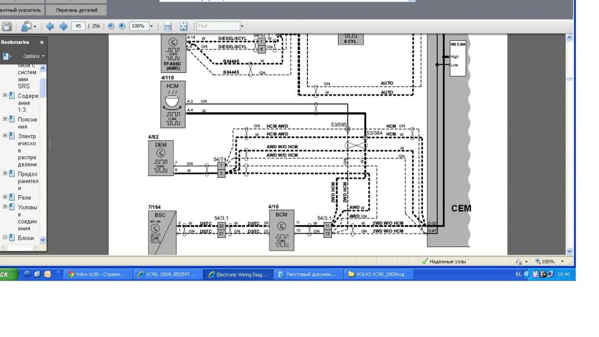Click into the Find search field
This screenshot has height=337, width=599.
(218, 26)
